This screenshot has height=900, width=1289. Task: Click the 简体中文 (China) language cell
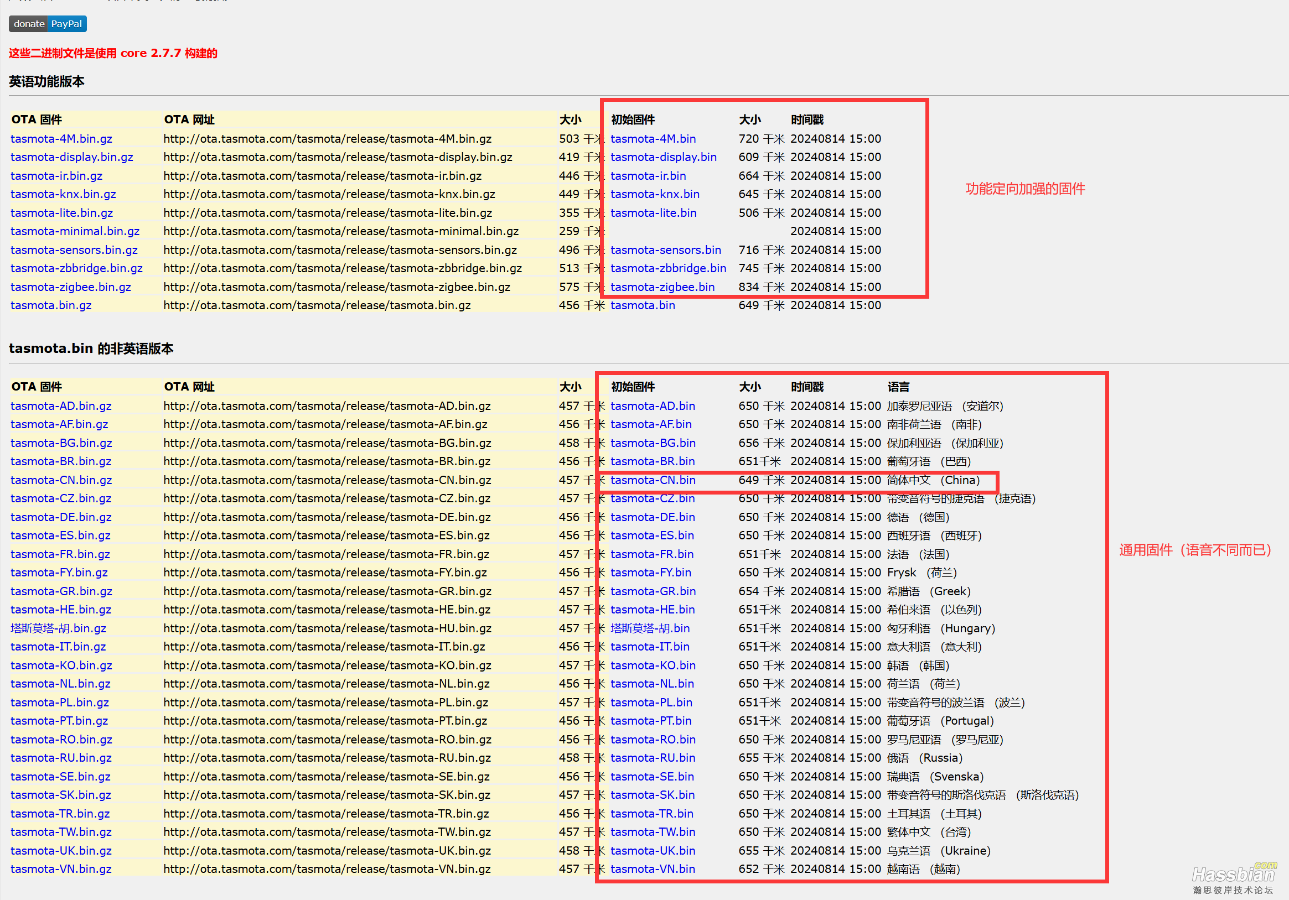click(x=933, y=480)
